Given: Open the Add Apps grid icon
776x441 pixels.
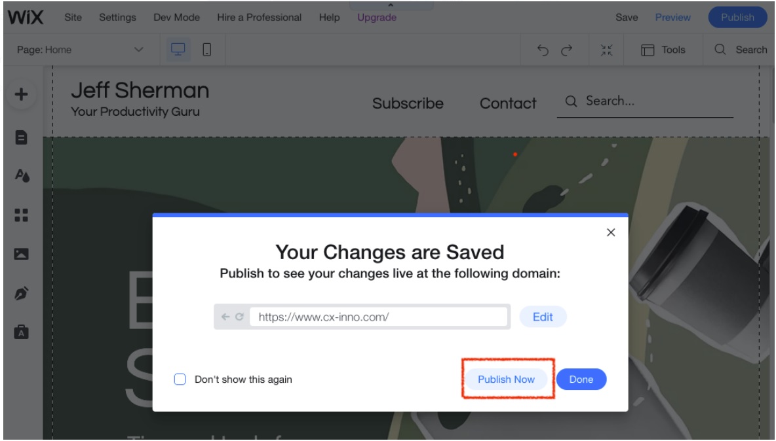Looking at the screenshot, I should [22, 215].
